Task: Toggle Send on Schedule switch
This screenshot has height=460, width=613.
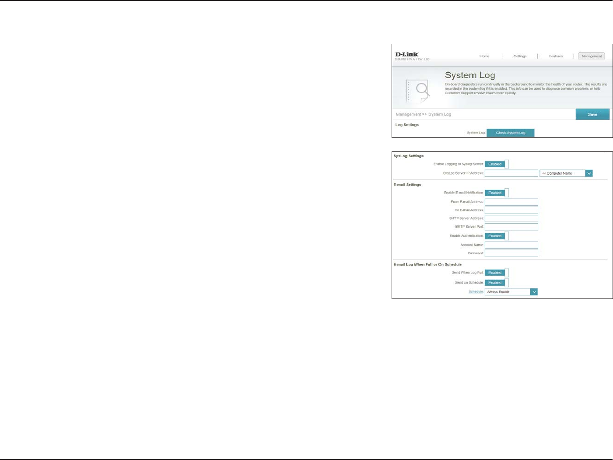Action: click(497, 283)
